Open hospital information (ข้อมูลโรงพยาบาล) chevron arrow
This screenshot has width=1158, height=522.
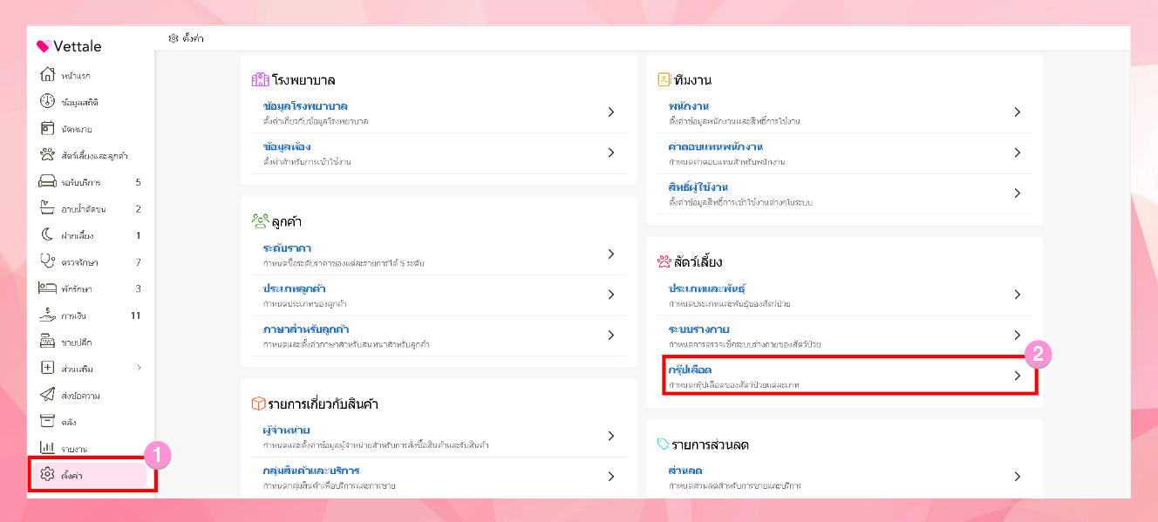click(611, 112)
